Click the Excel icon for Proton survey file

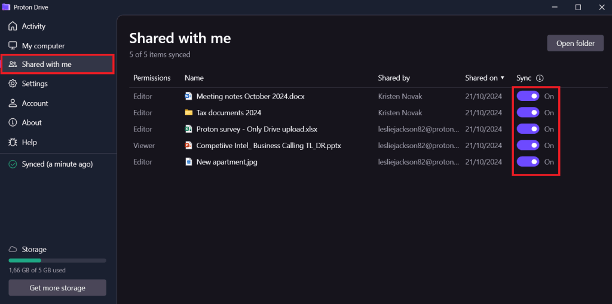[188, 129]
